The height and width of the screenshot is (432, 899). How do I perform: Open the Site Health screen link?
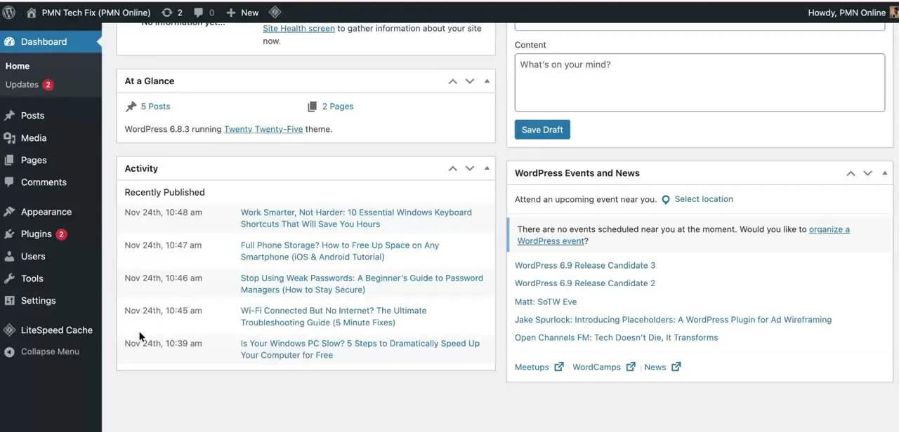[x=298, y=29]
